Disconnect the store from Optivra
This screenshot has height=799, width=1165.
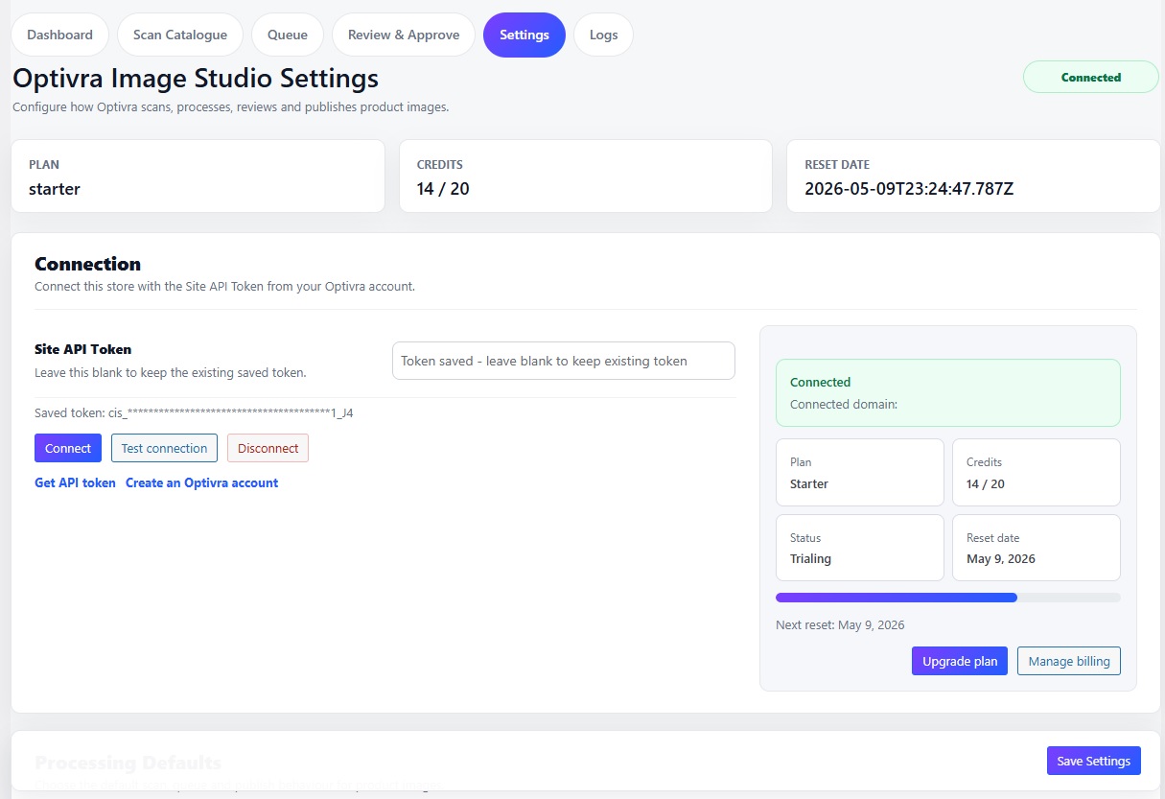click(x=268, y=448)
